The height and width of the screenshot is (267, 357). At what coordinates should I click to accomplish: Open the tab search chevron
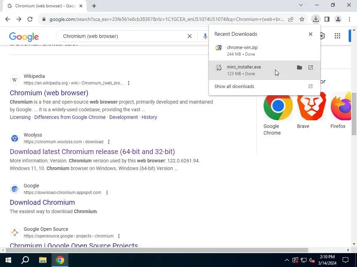(x=301, y=5)
